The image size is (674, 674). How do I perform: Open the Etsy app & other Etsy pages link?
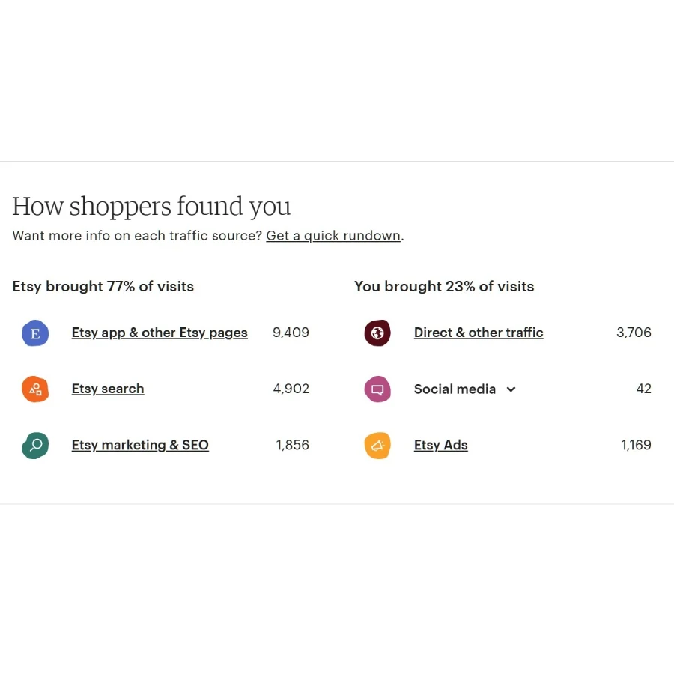pyautogui.click(x=160, y=333)
